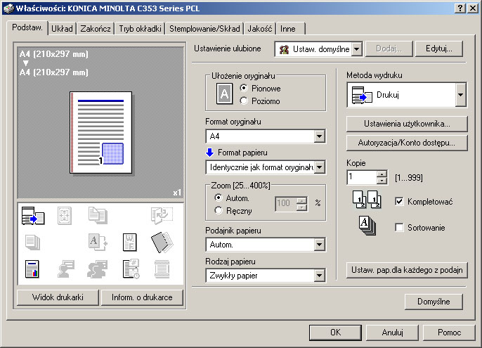Viewport: 482px width, 348px height.
Task: Click the grayed two users account icon
Action: tap(97, 269)
